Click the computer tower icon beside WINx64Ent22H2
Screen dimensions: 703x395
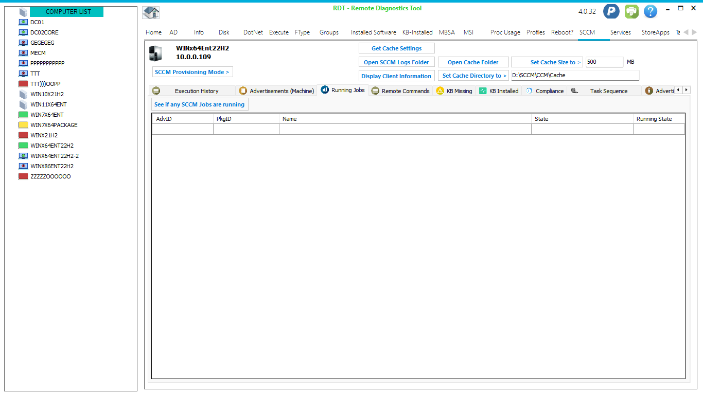155,53
